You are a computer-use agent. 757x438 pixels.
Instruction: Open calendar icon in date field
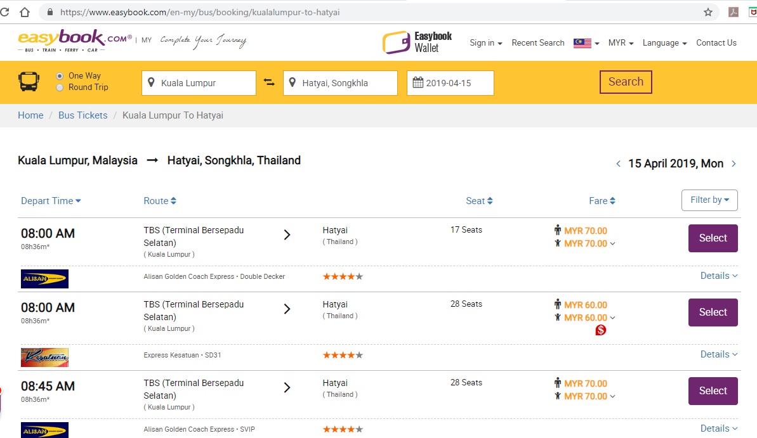click(418, 82)
